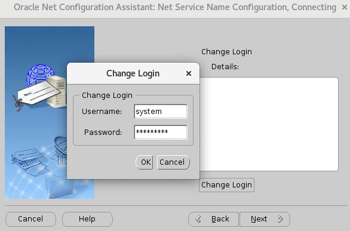The image size is (350, 231).
Task: Cancel the Net Configuration Assistant wizard
Action: (30, 219)
